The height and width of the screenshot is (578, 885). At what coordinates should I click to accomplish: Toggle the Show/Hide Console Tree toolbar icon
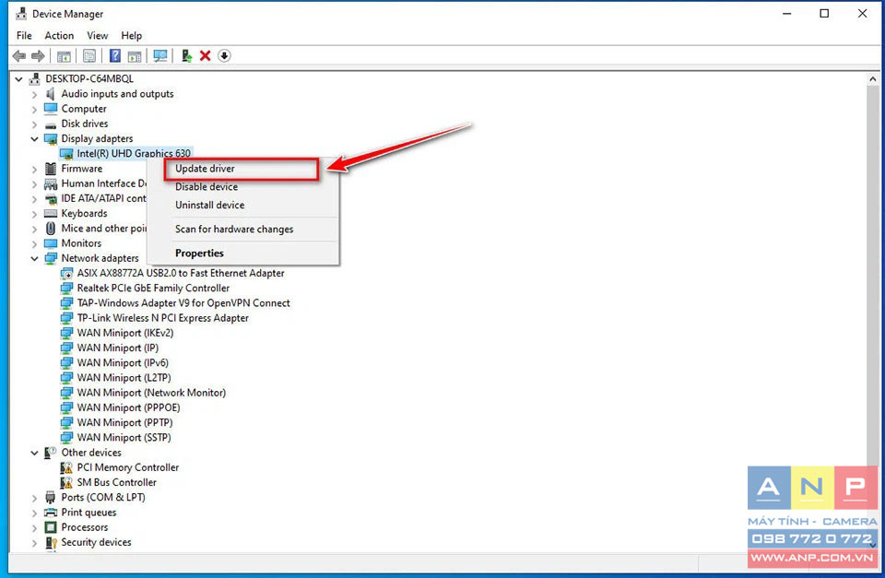pyautogui.click(x=64, y=56)
